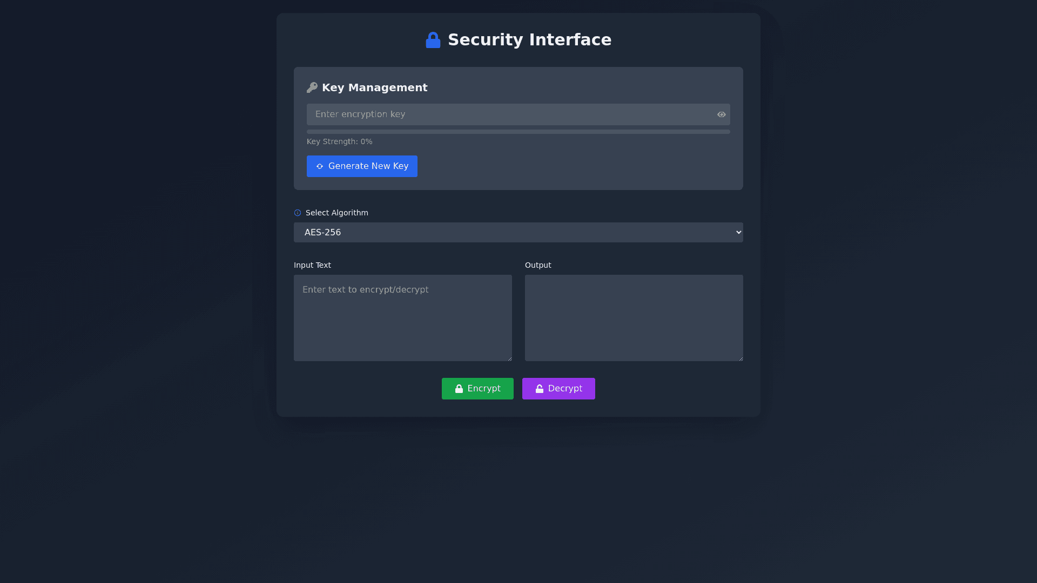Click the Input Text area resize handle
This screenshot has width=1037, height=583.
coord(509,358)
